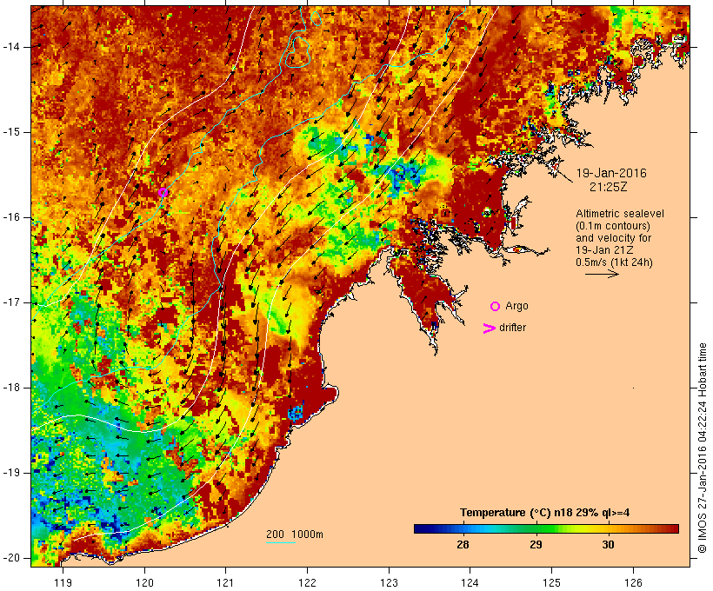Click the '-20' latitude axis label
The height and width of the screenshot is (591, 713).
click(11, 558)
